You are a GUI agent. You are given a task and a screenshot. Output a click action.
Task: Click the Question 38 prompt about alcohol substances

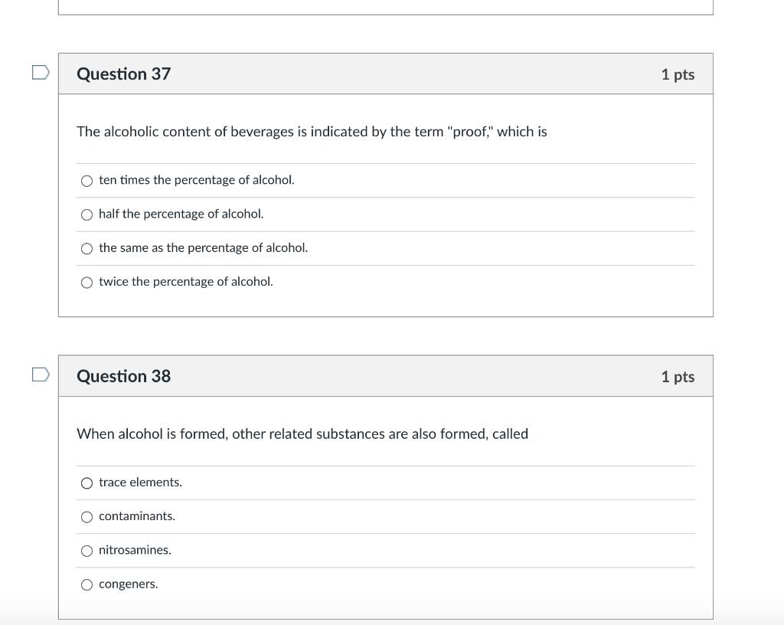(x=302, y=434)
